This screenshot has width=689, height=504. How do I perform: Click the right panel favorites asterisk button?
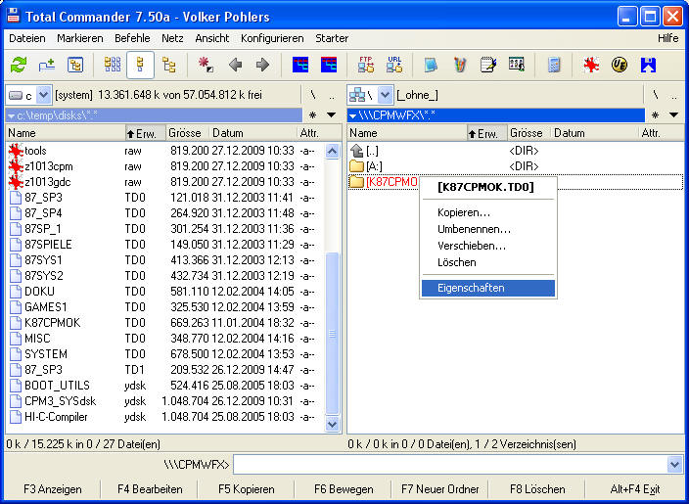pyautogui.click(x=655, y=115)
